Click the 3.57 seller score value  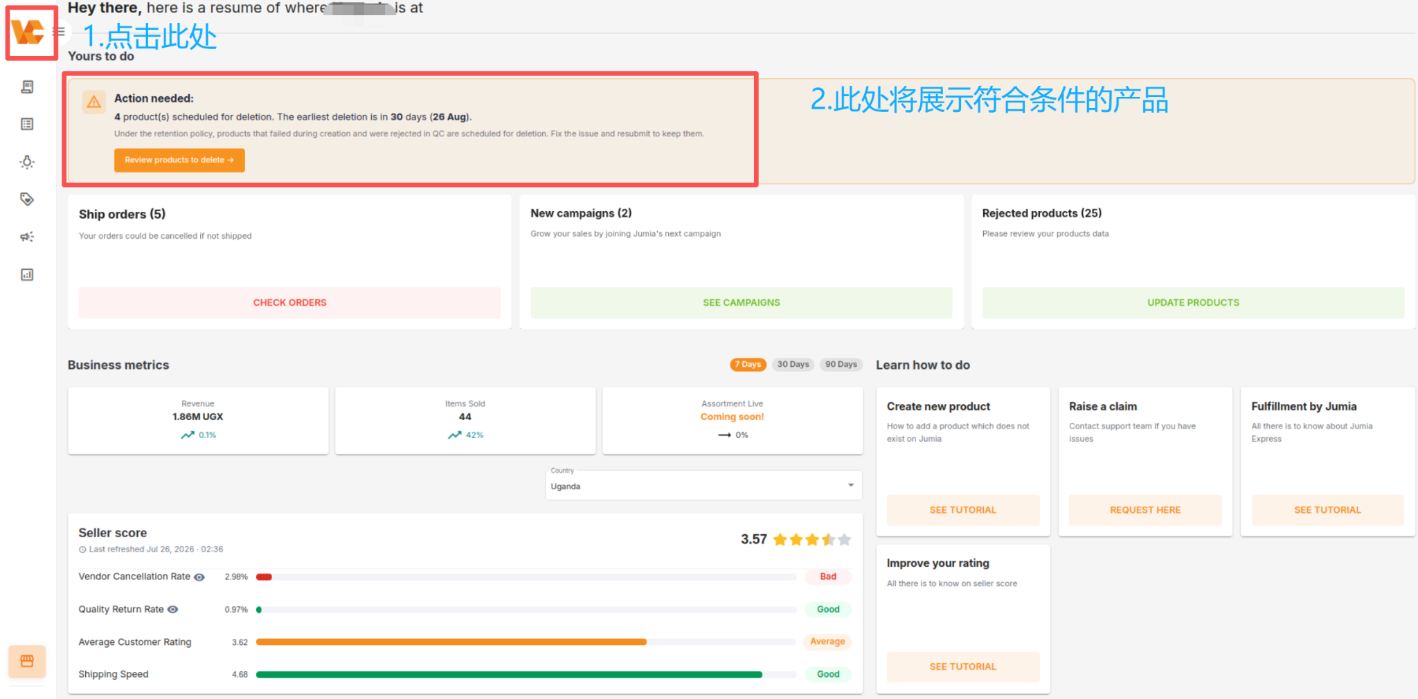pyautogui.click(x=753, y=539)
